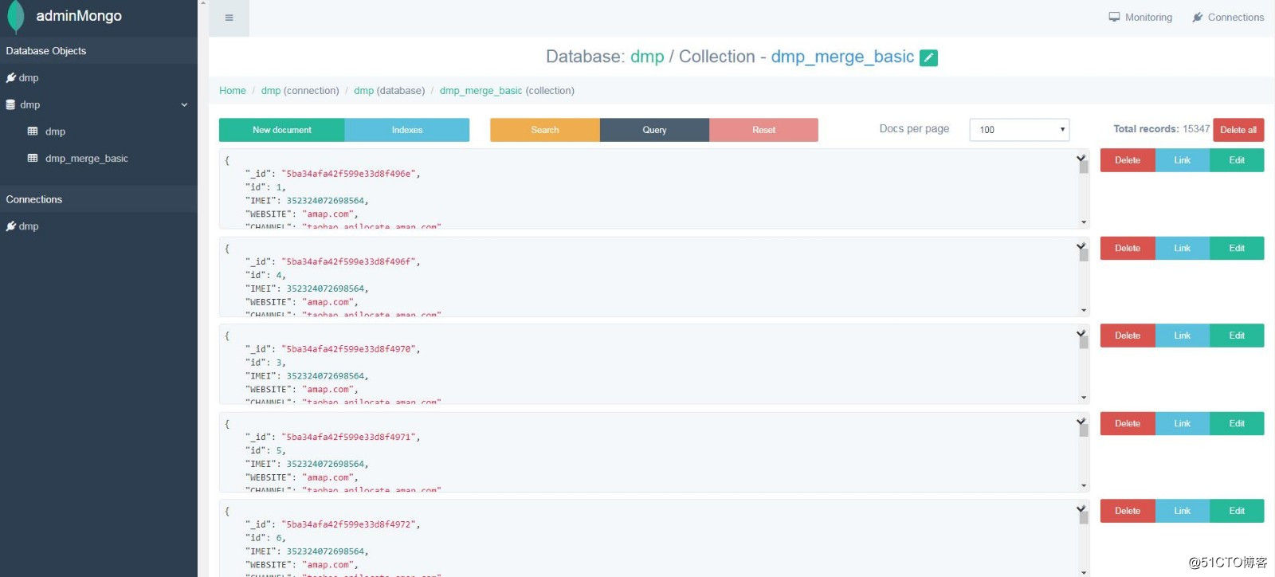Click down arrow of id 3 document scrollbar
Image resolution: width=1275 pixels, height=577 pixels.
pos(1084,398)
